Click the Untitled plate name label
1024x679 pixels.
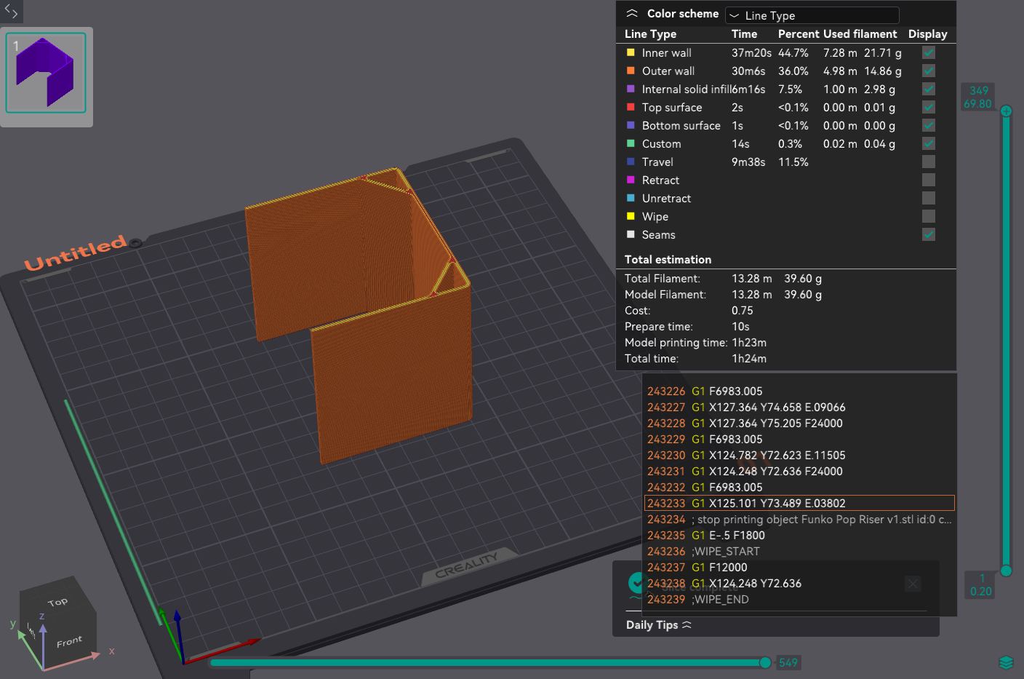[x=76, y=252]
